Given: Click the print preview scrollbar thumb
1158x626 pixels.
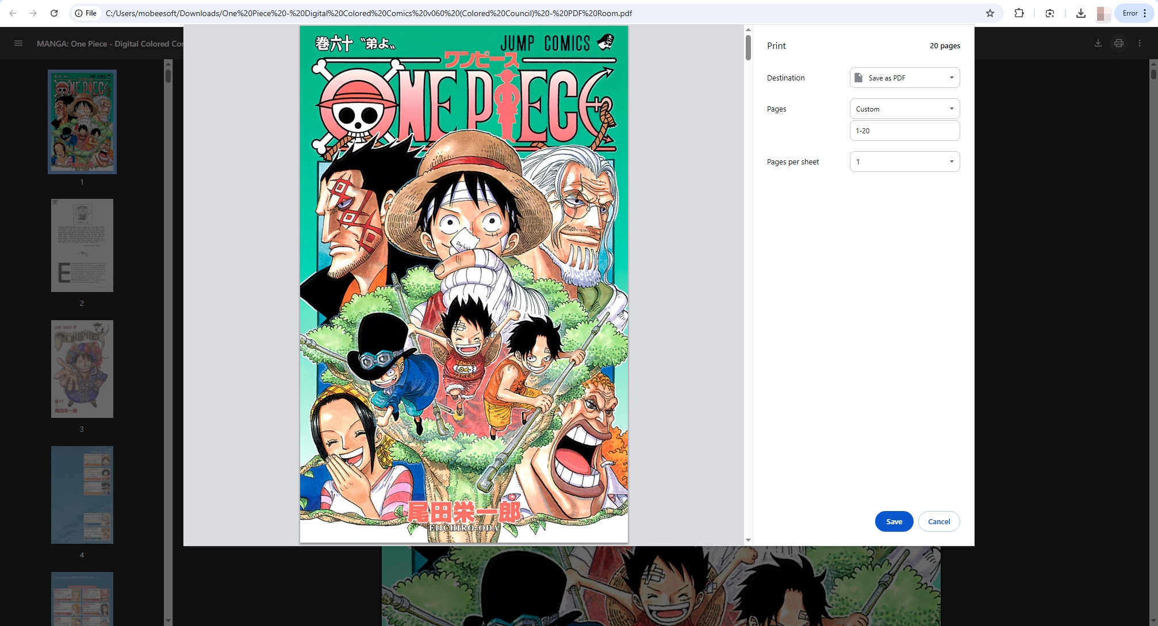Looking at the screenshot, I should [x=748, y=48].
